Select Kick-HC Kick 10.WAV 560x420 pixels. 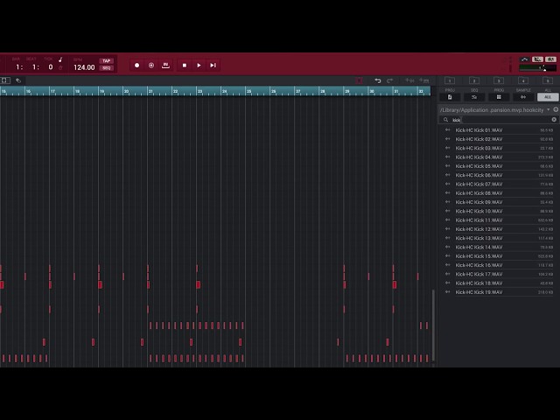(x=499, y=211)
